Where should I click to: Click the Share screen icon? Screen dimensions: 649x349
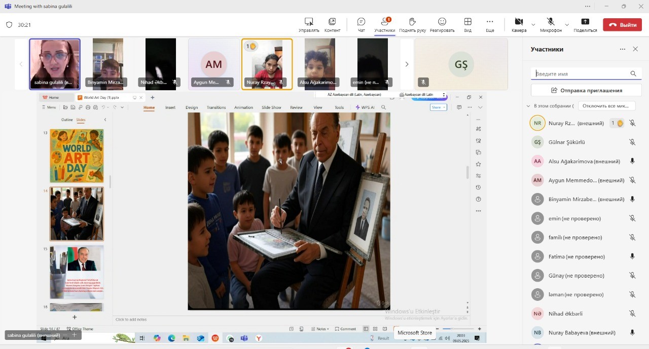tap(585, 22)
